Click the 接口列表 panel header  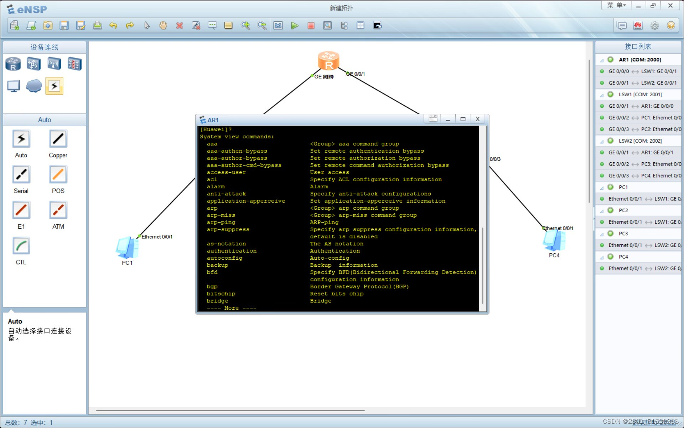638,46
